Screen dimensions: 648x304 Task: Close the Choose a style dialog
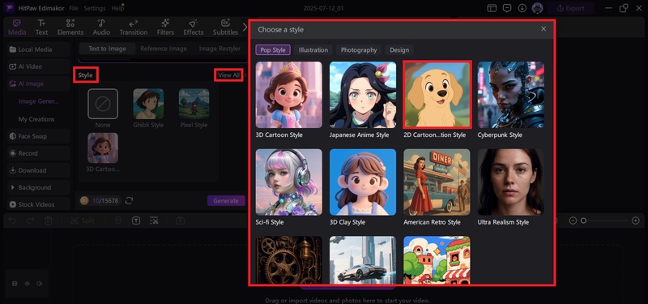pyautogui.click(x=544, y=29)
